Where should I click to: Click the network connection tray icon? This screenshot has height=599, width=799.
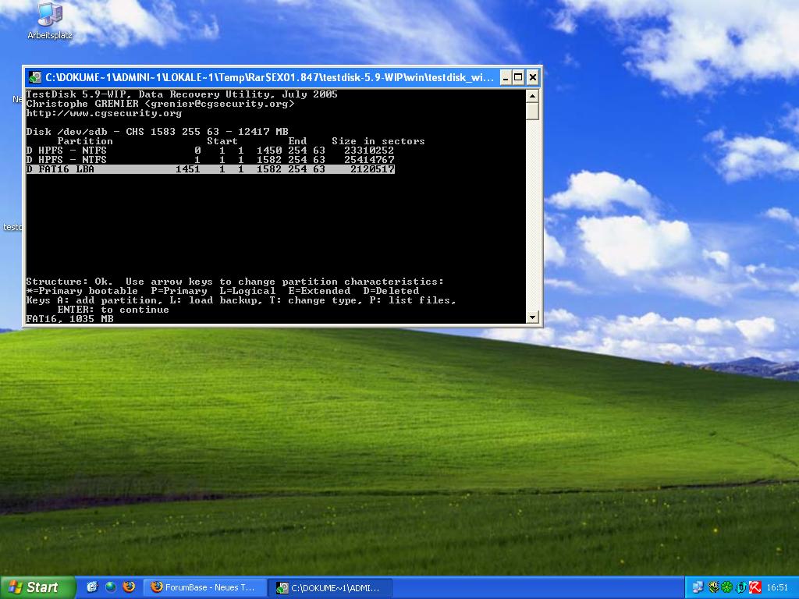tap(698, 587)
